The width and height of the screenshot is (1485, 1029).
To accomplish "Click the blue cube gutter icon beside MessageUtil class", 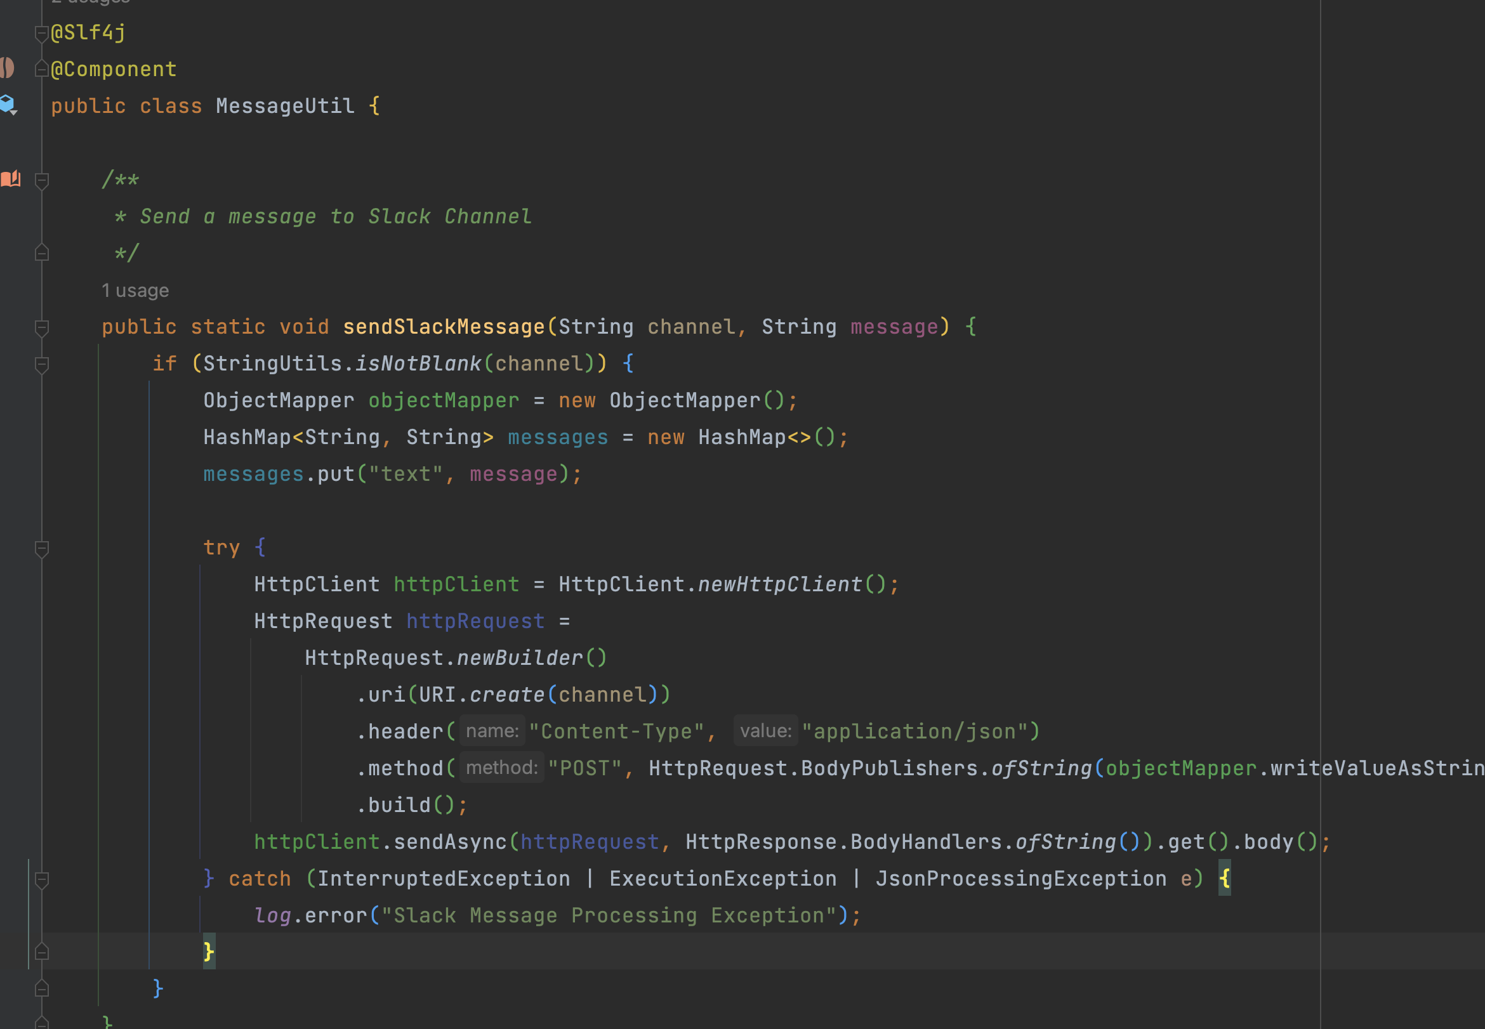I will [8, 104].
